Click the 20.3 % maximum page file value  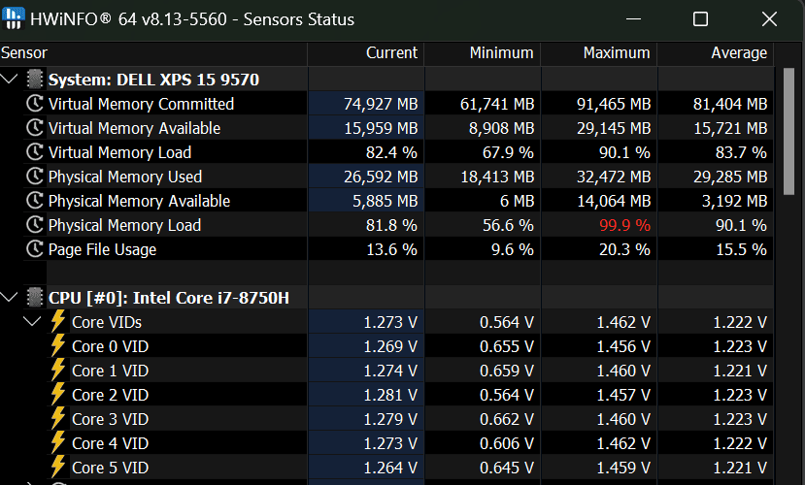[624, 249]
